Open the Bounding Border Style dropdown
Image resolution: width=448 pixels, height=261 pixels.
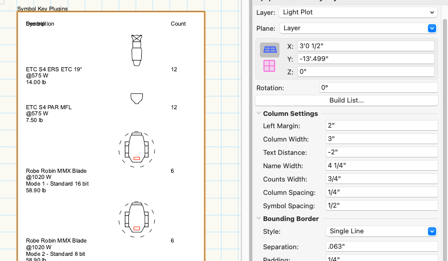coord(381,231)
